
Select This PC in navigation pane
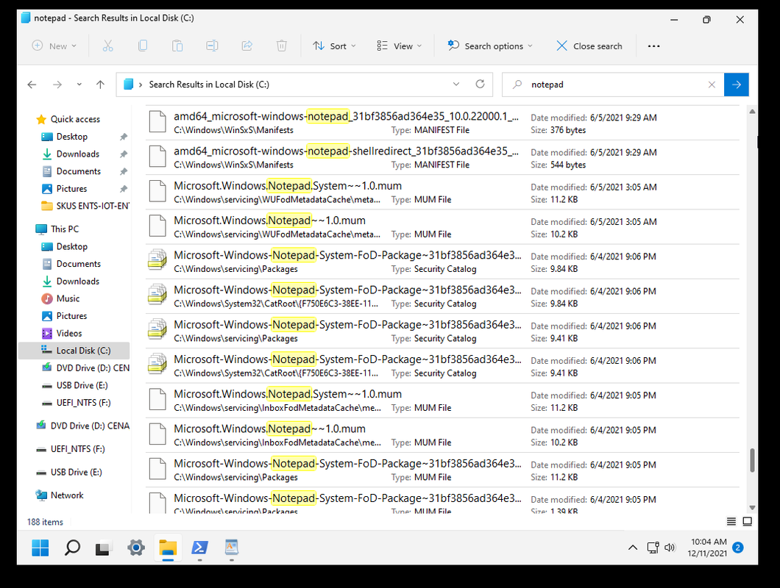[x=65, y=229]
